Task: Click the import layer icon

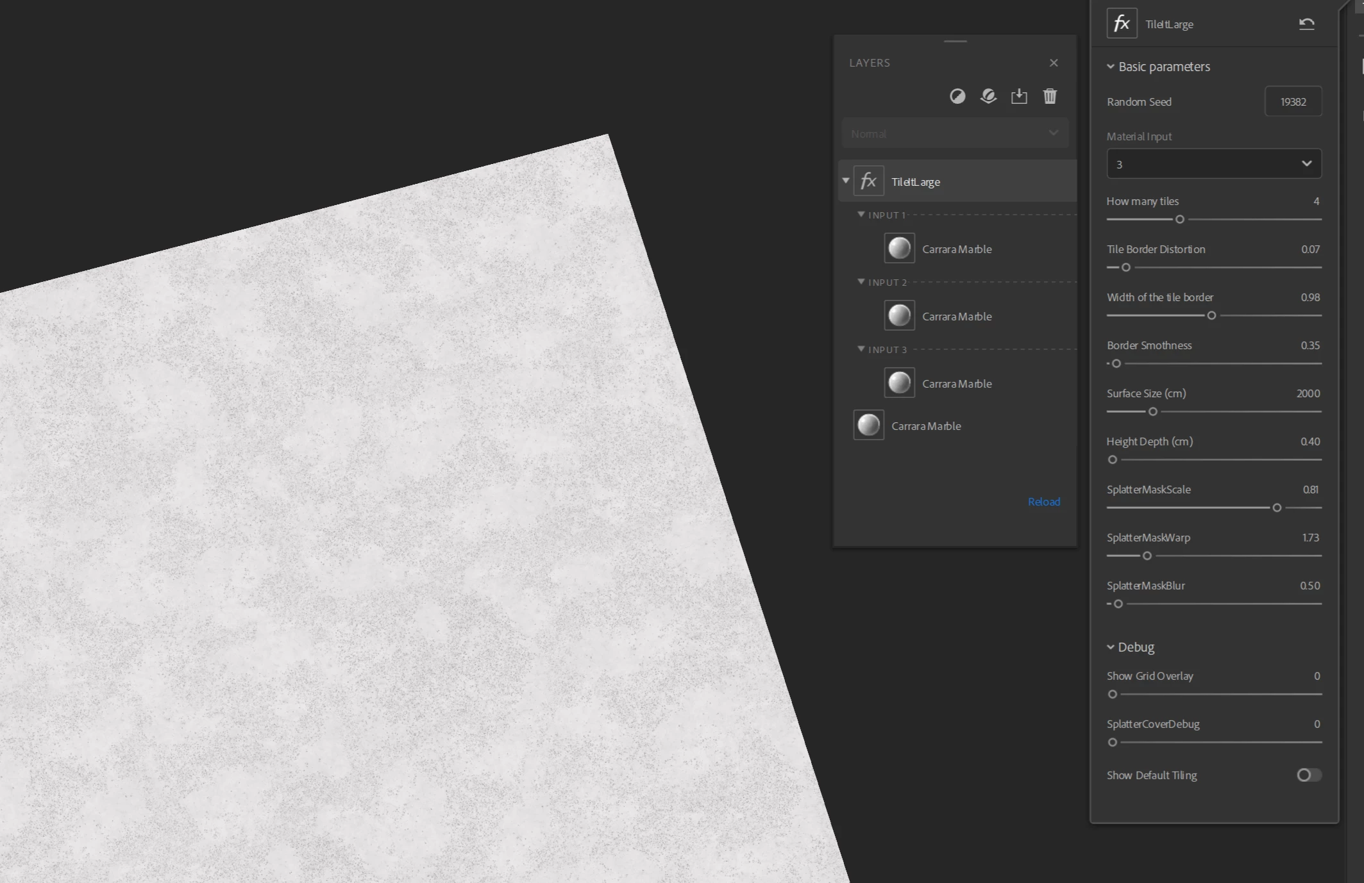Action: [x=1019, y=96]
